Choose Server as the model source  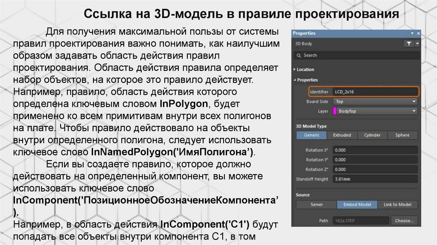coord(316,205)
